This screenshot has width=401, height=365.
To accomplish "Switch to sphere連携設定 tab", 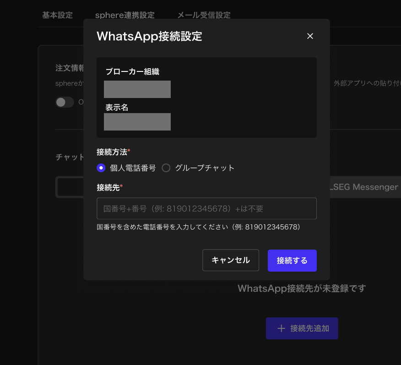I will click(125, 16).
